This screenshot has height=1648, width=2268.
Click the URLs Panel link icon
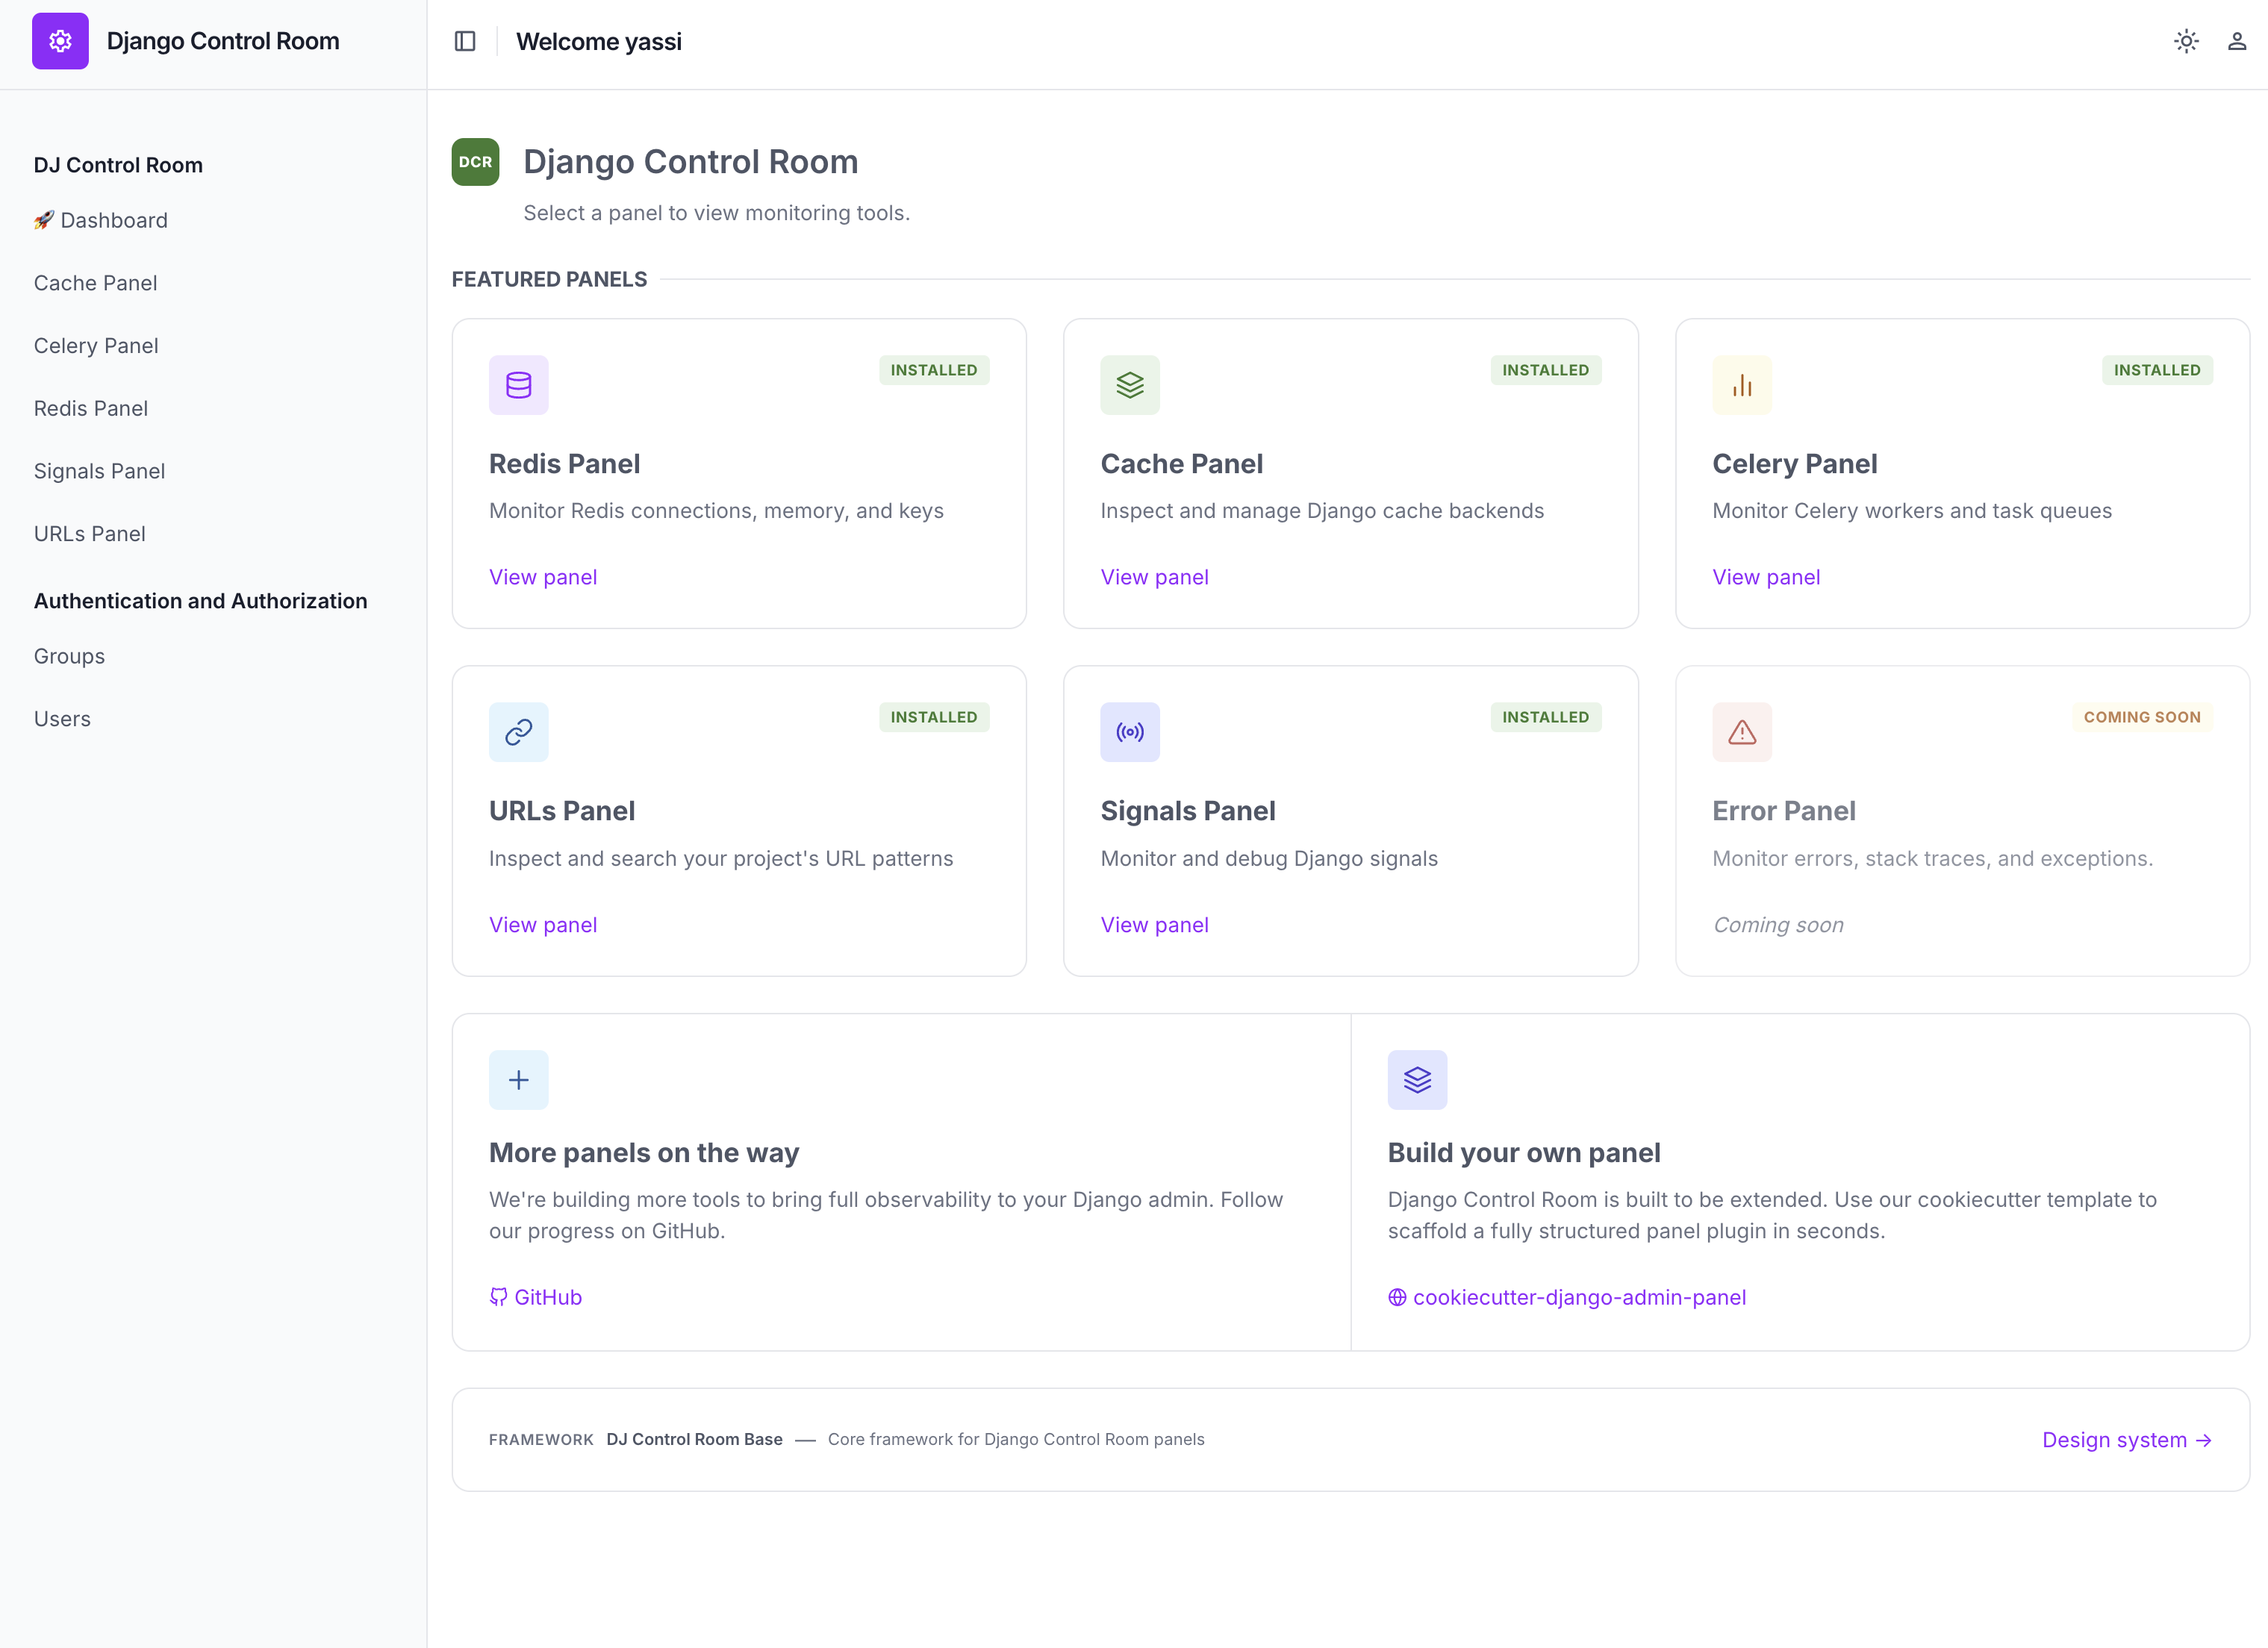click(x=518, y=732)
